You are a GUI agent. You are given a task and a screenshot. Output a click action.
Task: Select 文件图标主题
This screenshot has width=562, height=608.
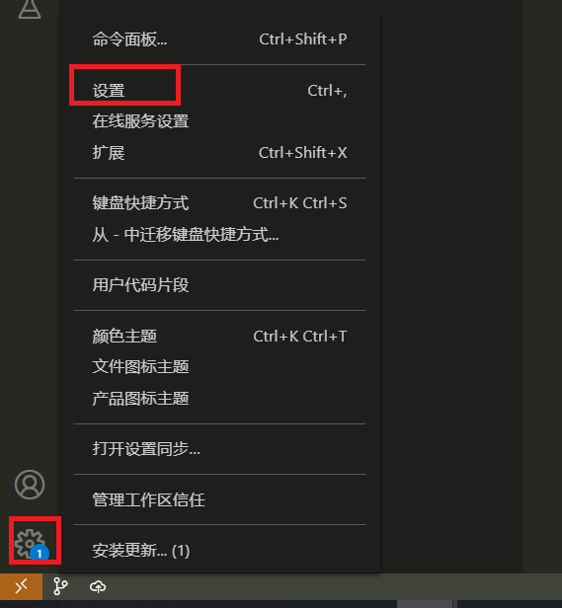point(219,367)
